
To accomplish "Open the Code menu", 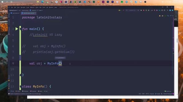I will tap(28, 7).
